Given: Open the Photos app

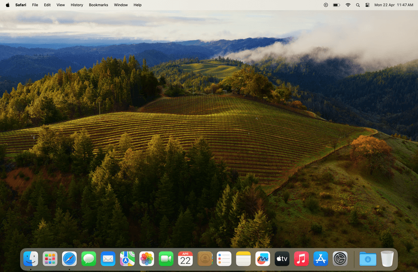Looking at the screenshot, I should (x=147, y=258).
